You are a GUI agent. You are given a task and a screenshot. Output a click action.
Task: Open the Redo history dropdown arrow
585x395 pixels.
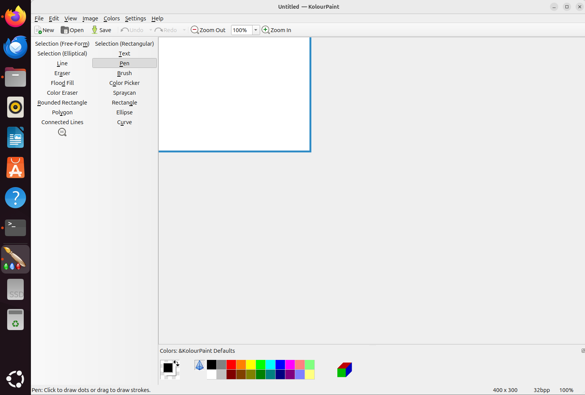184,30
